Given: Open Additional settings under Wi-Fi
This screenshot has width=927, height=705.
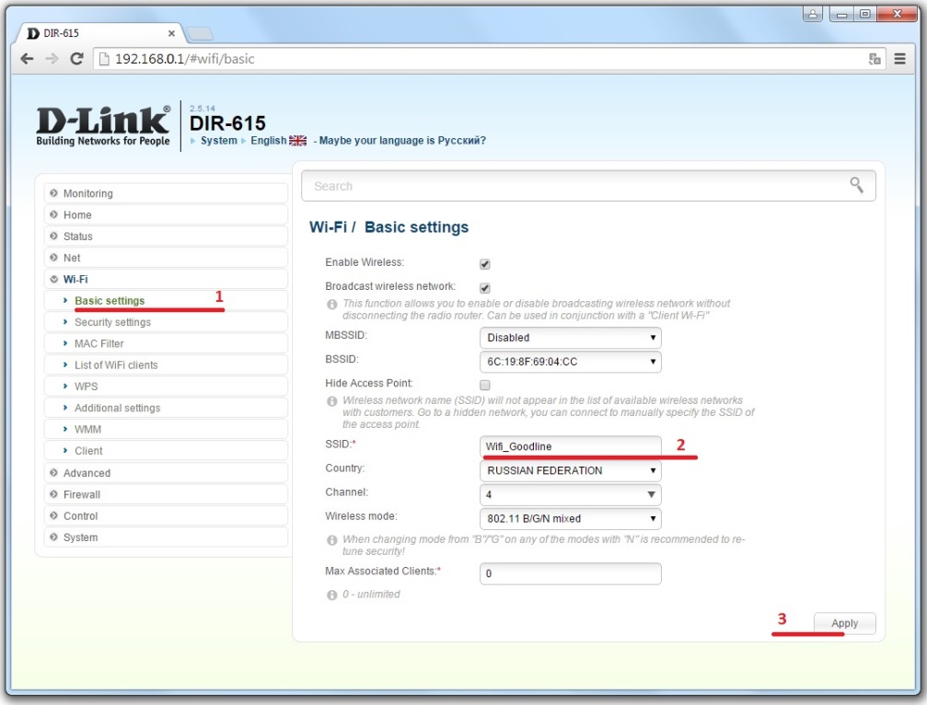Looking at the screenshot, I should [166, 408].
